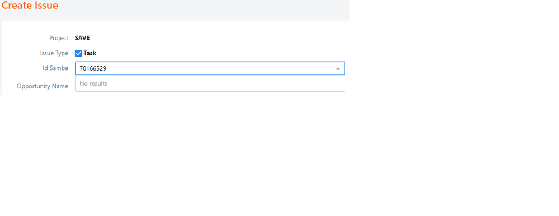The image size is (559, 216).
Task: Click the form panel area above Project
Action: [x=175, y=27]
